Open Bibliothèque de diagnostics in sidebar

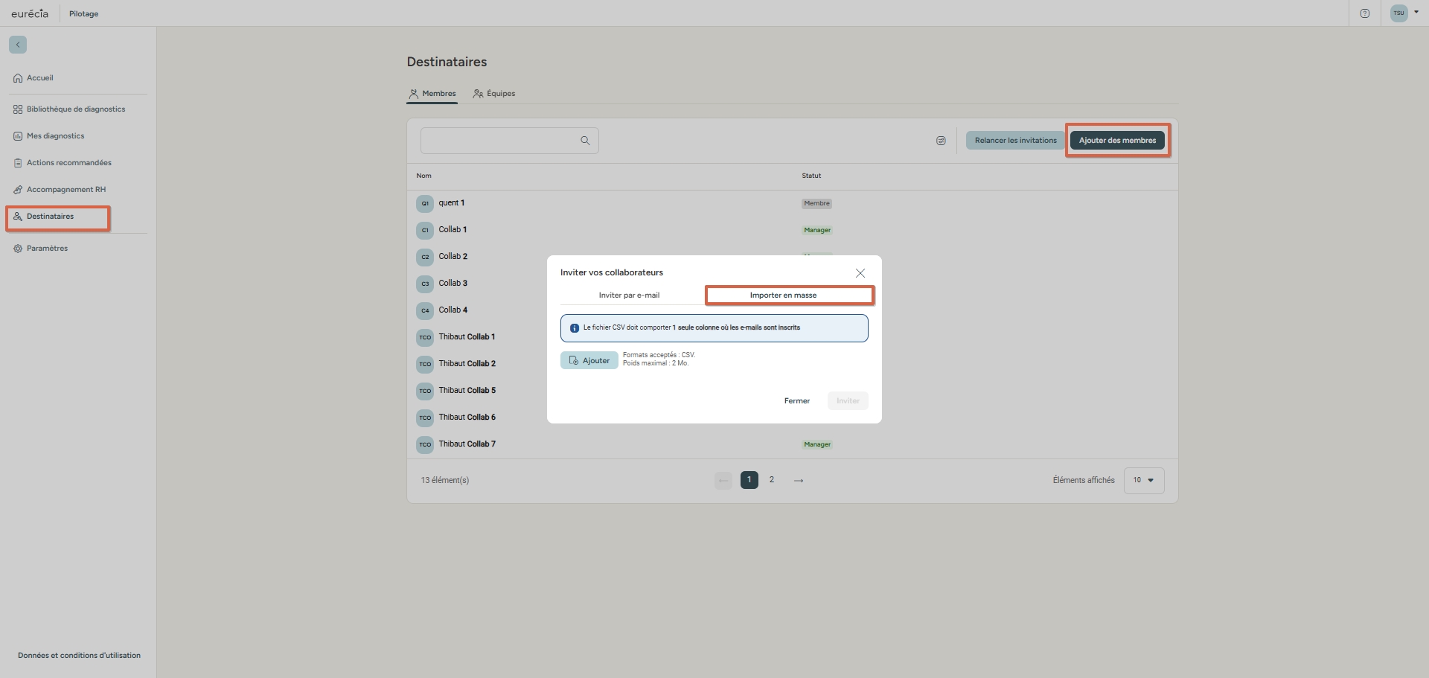click(x=75, y=109)
